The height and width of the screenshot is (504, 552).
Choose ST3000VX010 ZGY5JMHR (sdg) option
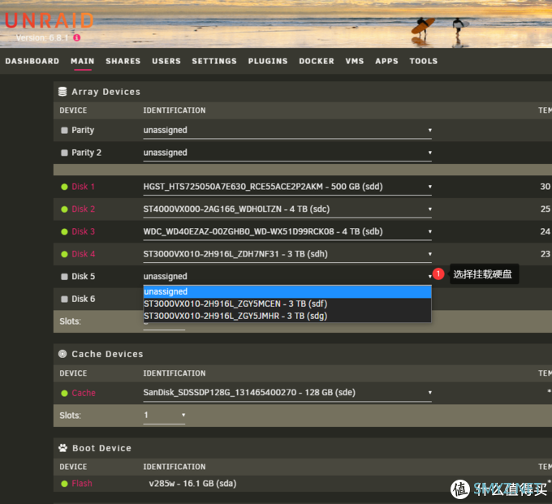pyautogui.click(x=287, y=316)
